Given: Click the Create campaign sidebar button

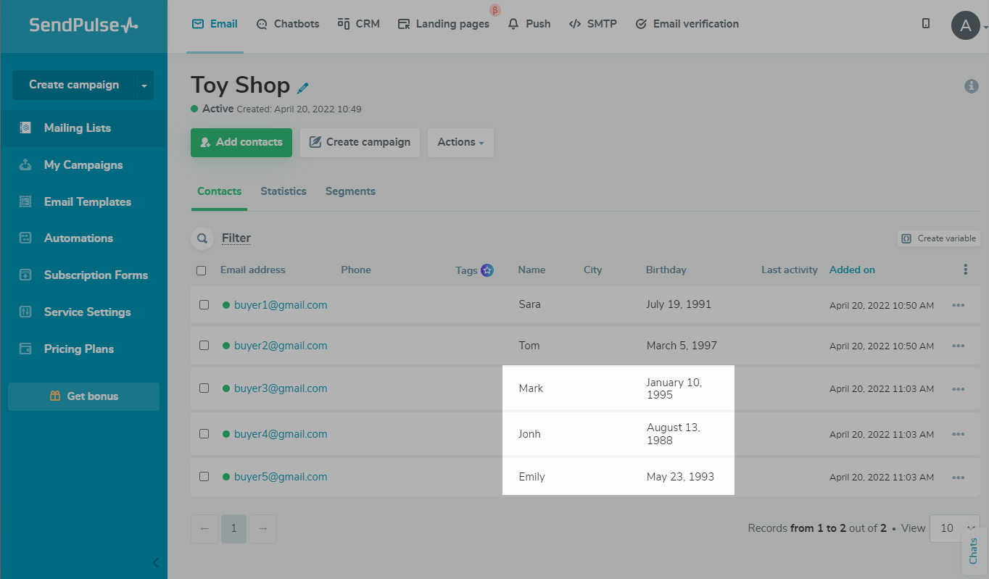Looking at the screenshot, I should point(73,85).
